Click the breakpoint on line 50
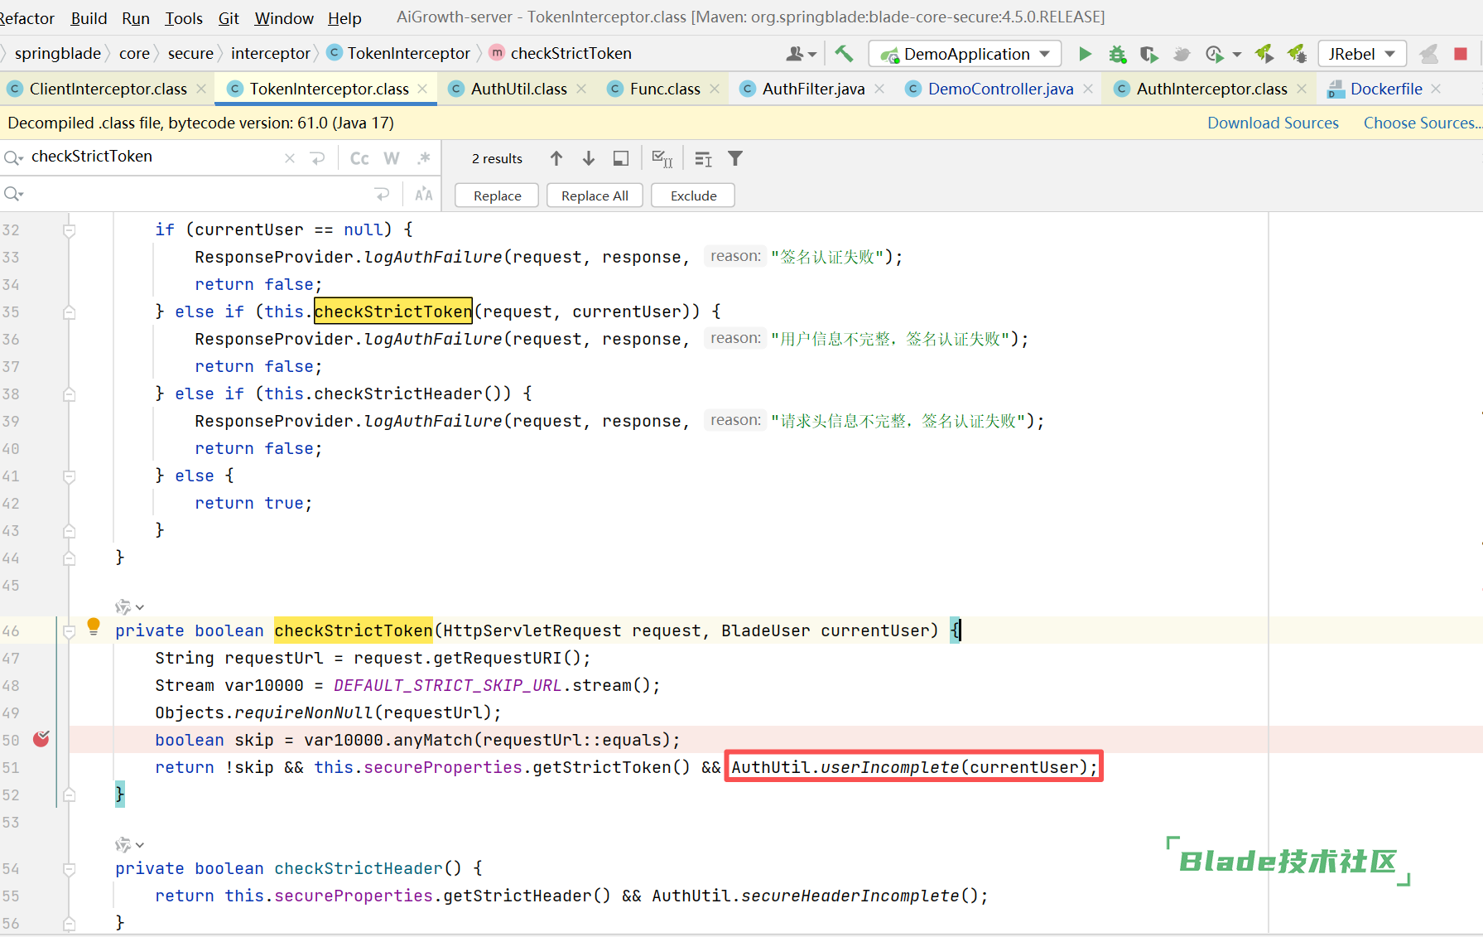Viewport: 1483px width, 937px height. tap(41, 739)
